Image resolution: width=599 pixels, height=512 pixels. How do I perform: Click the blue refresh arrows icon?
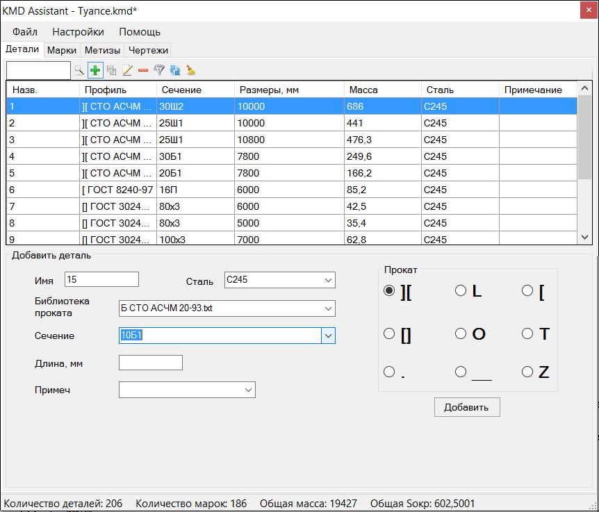(174, 70)
